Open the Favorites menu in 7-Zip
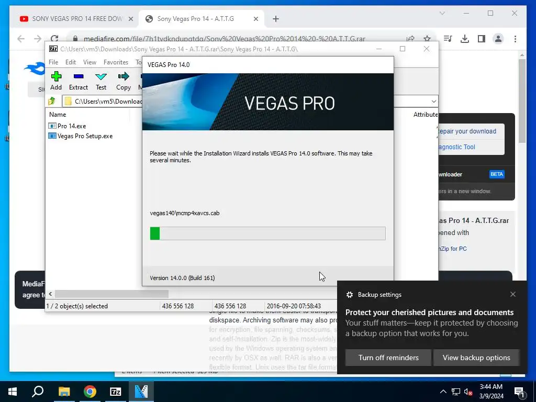 116,62
